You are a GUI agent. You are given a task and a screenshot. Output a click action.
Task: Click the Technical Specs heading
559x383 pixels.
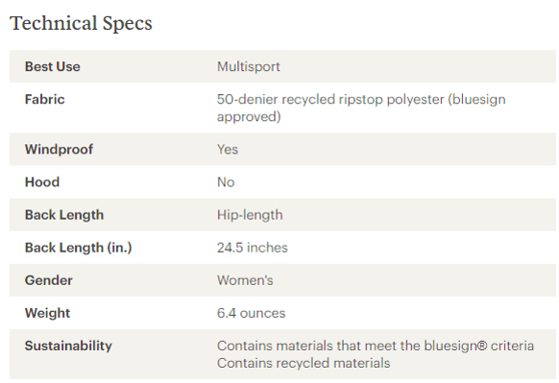pyautogui.click(x=81, y=23)
